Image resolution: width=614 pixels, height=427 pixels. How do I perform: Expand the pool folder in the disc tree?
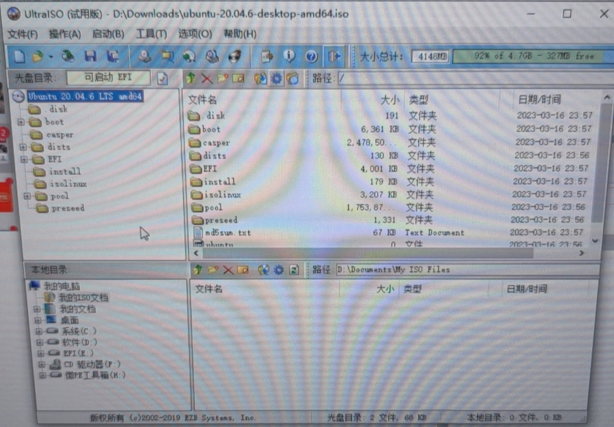pos(27,196)
